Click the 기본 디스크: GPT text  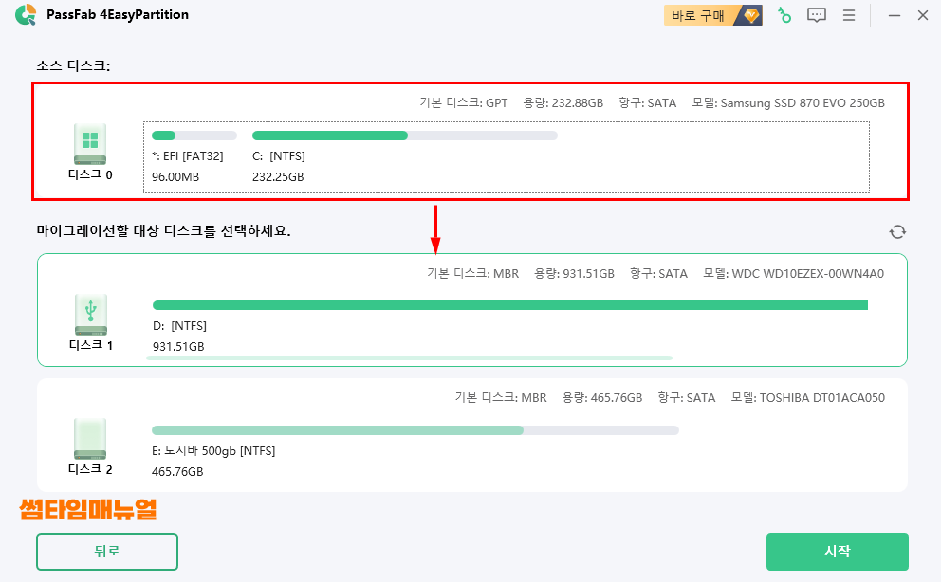tap(463, 103)
